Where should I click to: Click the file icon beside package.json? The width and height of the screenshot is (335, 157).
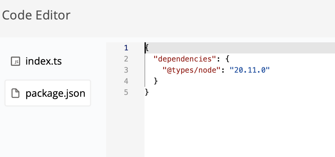click(15, 93)
